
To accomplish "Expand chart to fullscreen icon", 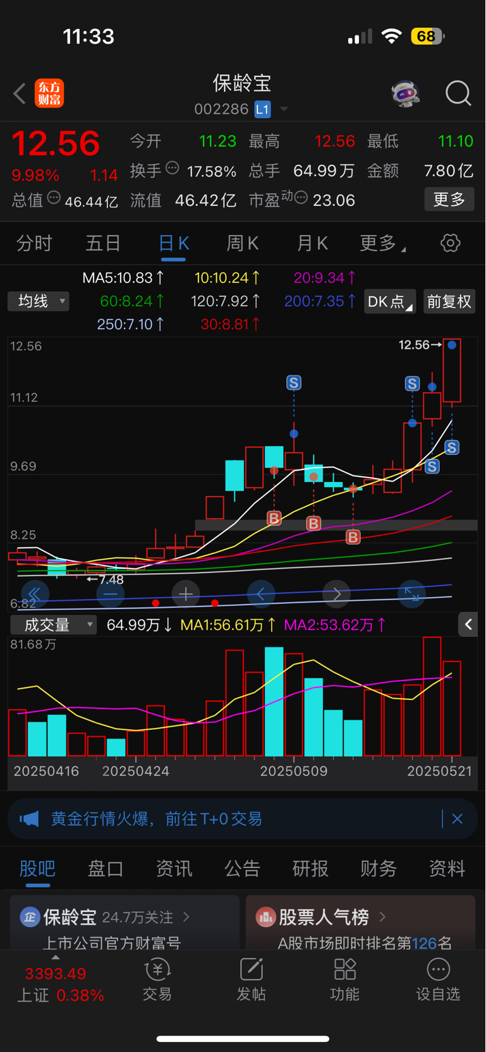I will tap(412, 594).
